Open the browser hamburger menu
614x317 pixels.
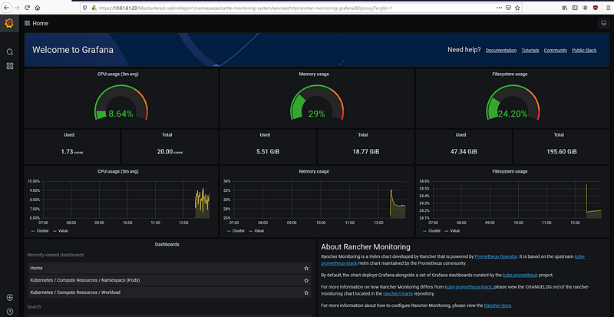[x=608, y=8]
